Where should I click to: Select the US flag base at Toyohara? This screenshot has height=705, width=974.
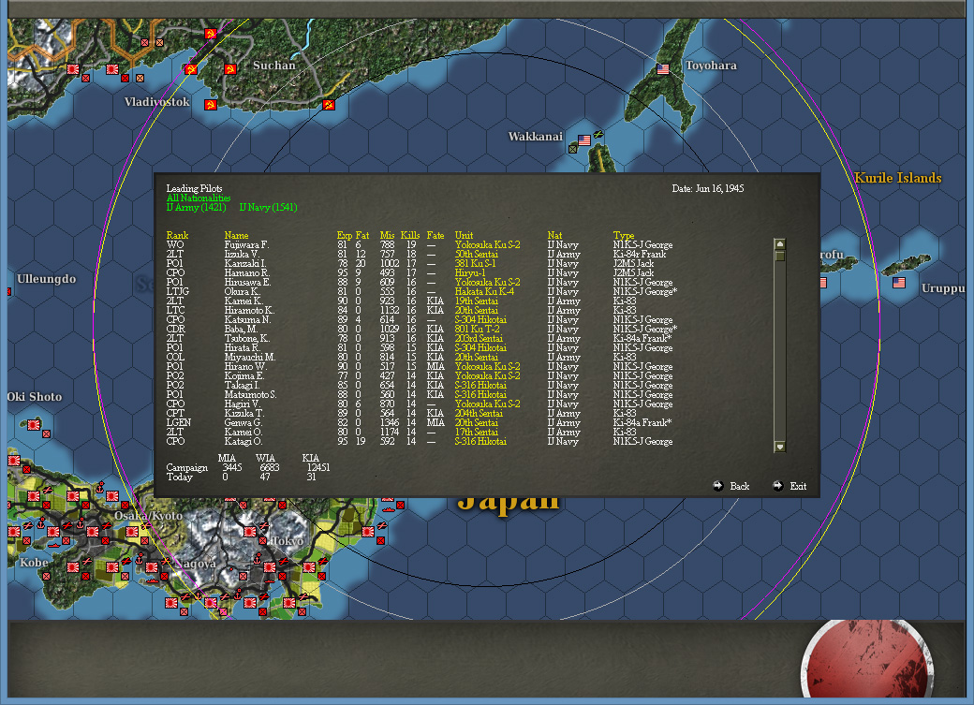(x=663, y=69)
